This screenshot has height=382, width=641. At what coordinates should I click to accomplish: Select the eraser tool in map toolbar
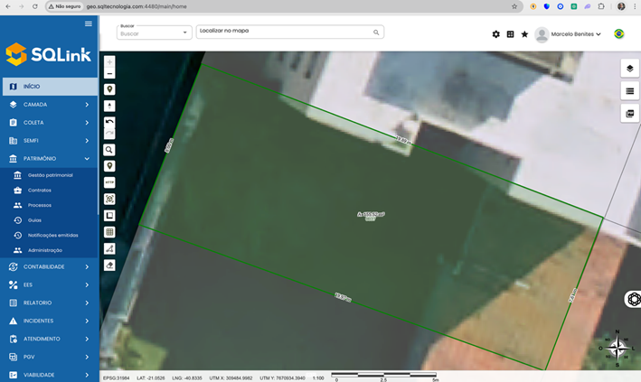click(109, 266)
